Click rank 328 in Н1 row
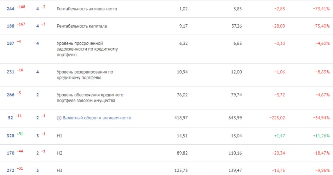The height and width of the screenshot is (175, 333). point(11,136)
